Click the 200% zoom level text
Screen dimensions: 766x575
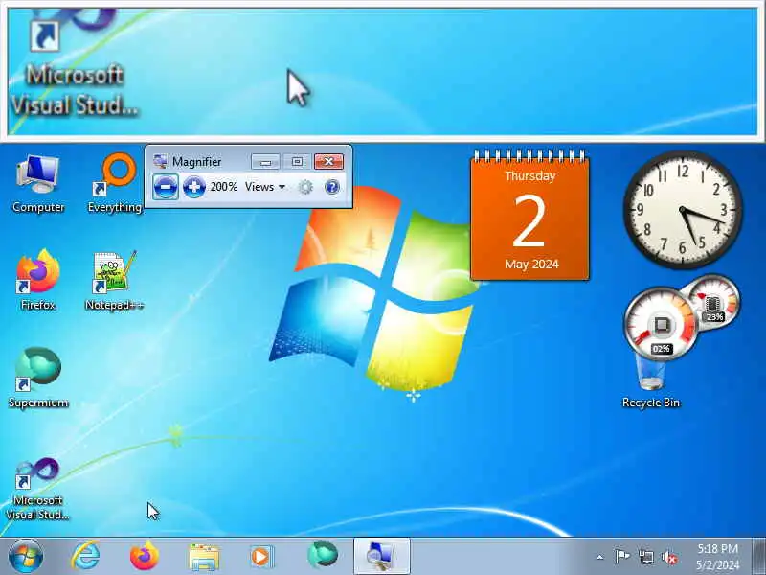[224, 187]
